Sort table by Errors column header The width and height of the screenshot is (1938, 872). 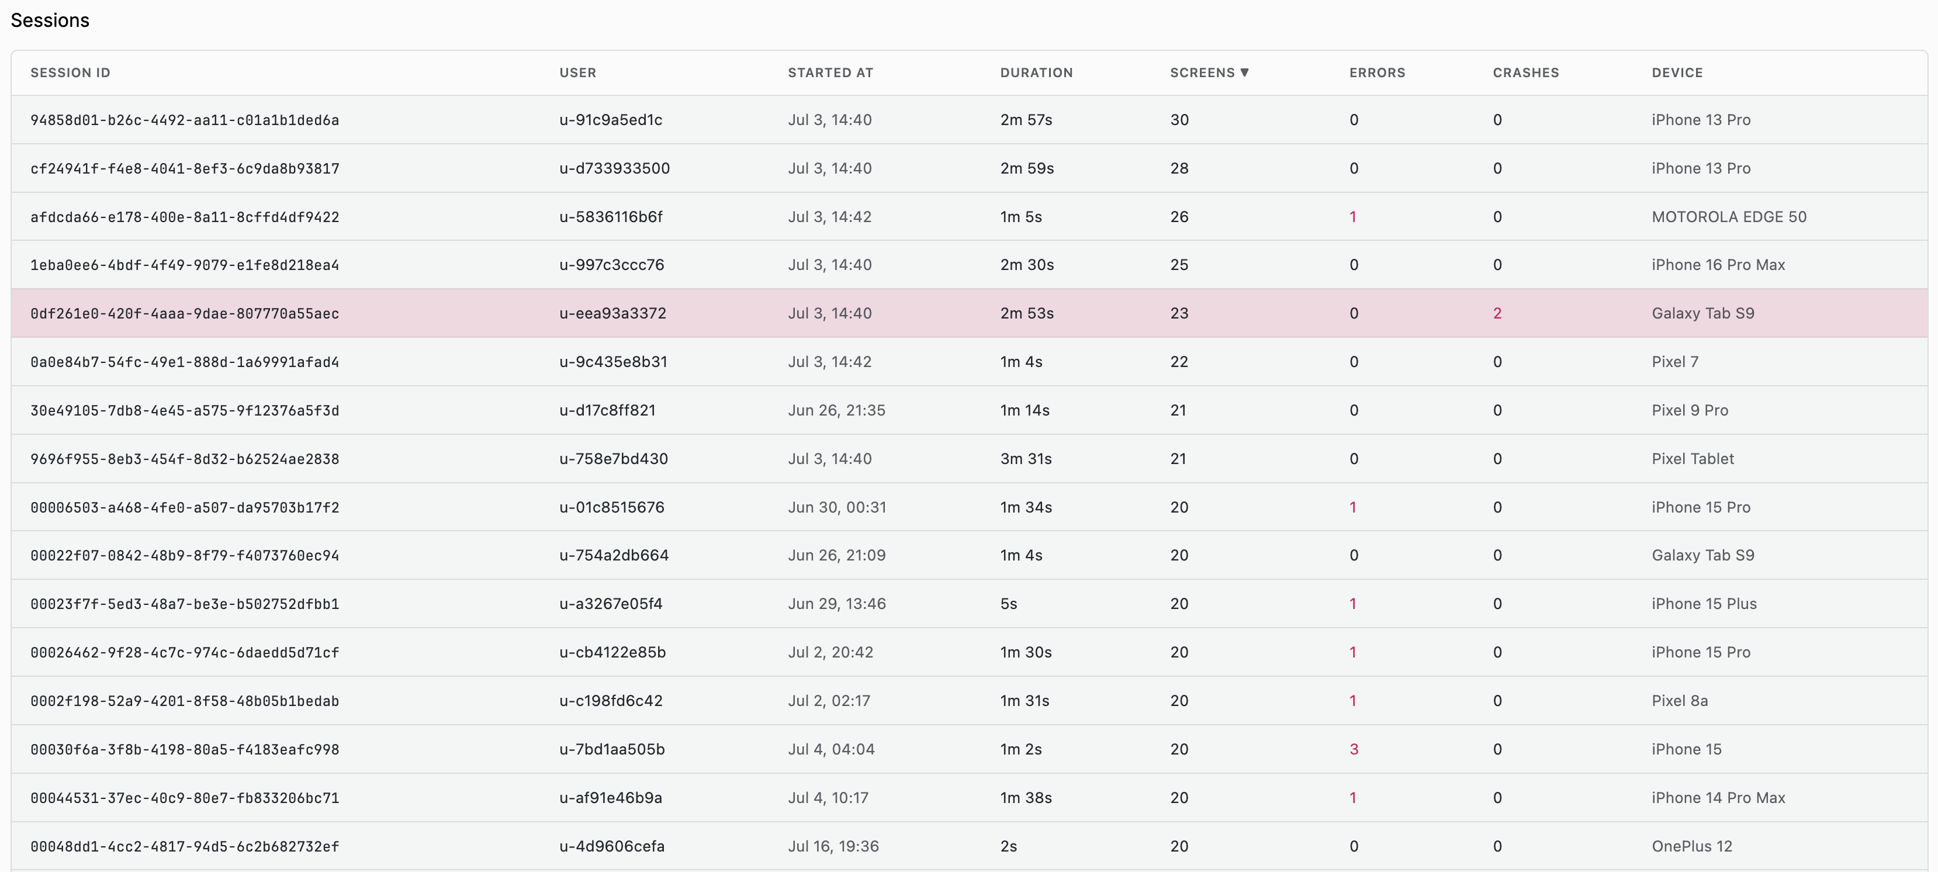(x=1377, y=72)
